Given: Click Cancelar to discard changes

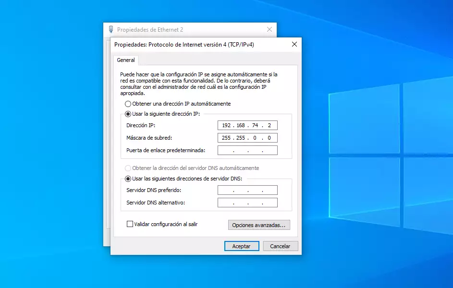Looking at the screenshot, I should coord(280,246).
